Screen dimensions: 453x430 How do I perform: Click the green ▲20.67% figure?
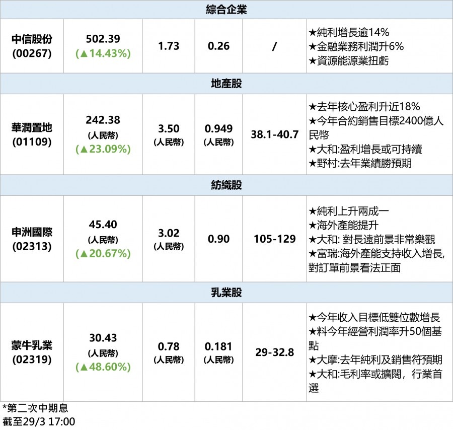(x=103, y=253)
